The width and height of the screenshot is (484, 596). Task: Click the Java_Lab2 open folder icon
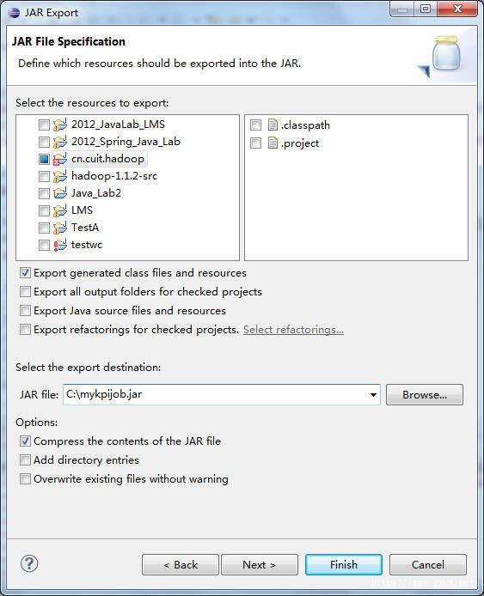(x=59, y=193)
